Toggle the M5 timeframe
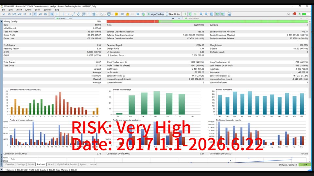 (9, 14)
